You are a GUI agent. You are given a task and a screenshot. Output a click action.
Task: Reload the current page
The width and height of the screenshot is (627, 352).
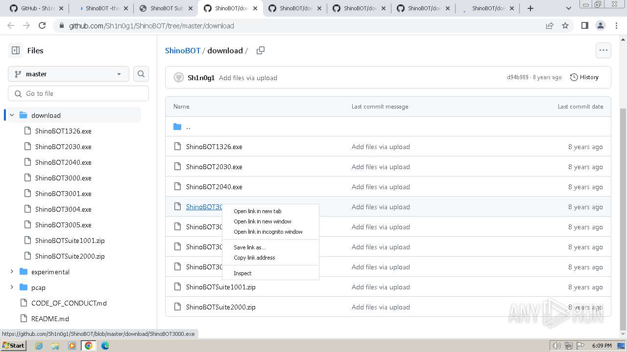(42, 26)
